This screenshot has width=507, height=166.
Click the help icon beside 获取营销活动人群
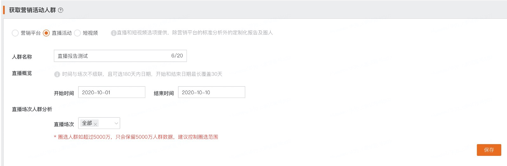pos(61,10)
